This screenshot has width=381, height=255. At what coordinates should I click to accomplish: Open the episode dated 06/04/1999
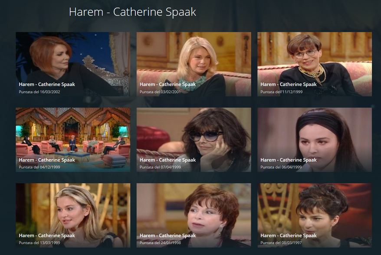[315, 140]
